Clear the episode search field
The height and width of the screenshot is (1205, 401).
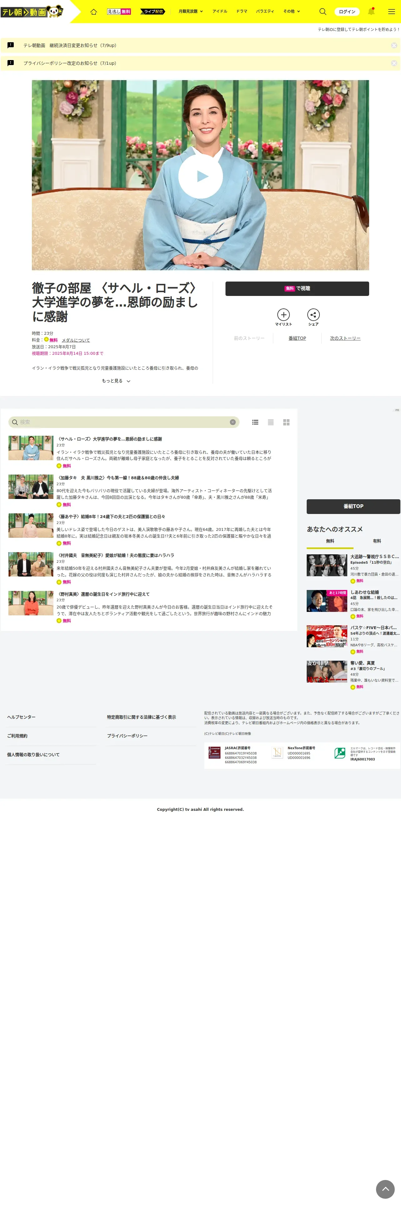coord(232,422)
